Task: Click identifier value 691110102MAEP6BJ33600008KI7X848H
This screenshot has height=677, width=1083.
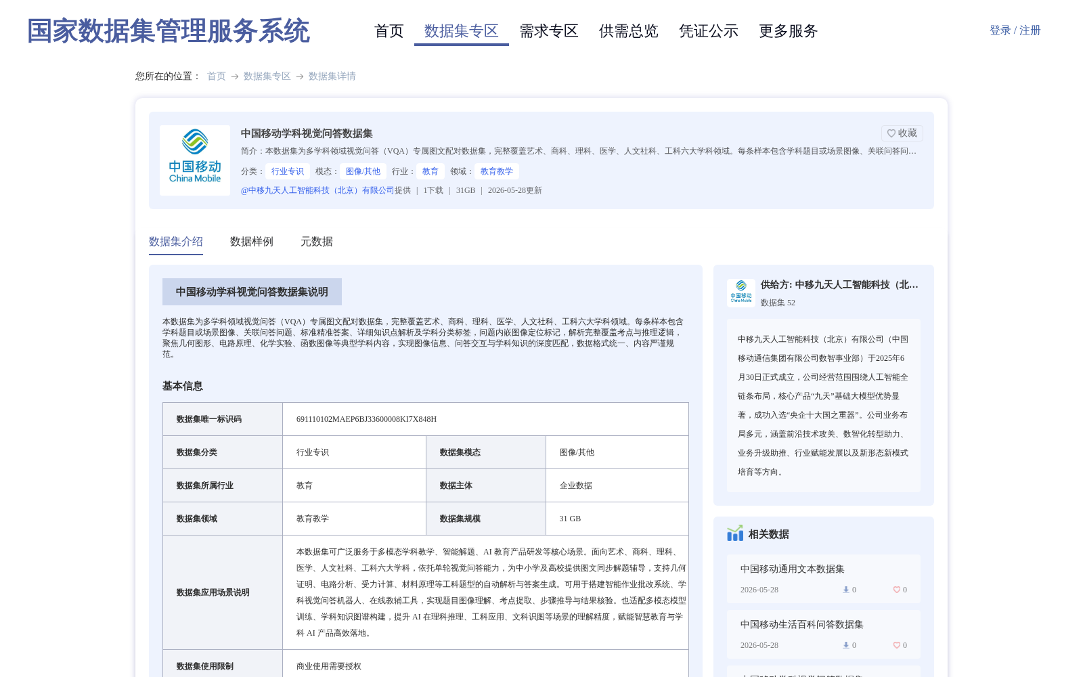Action: coord(367,419)
